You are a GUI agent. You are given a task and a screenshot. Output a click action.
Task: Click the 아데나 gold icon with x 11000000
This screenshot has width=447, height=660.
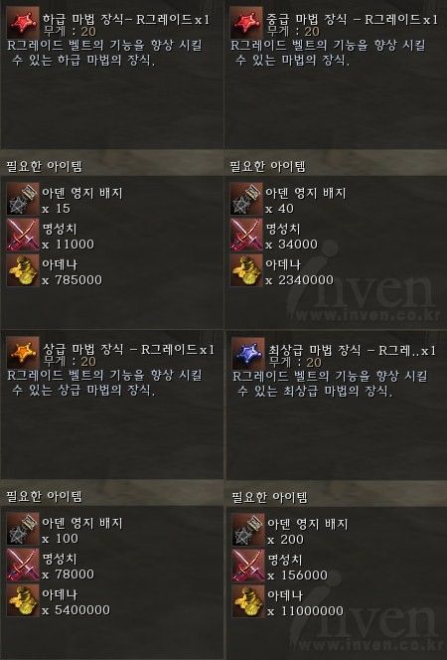click(x=248, y=601)
